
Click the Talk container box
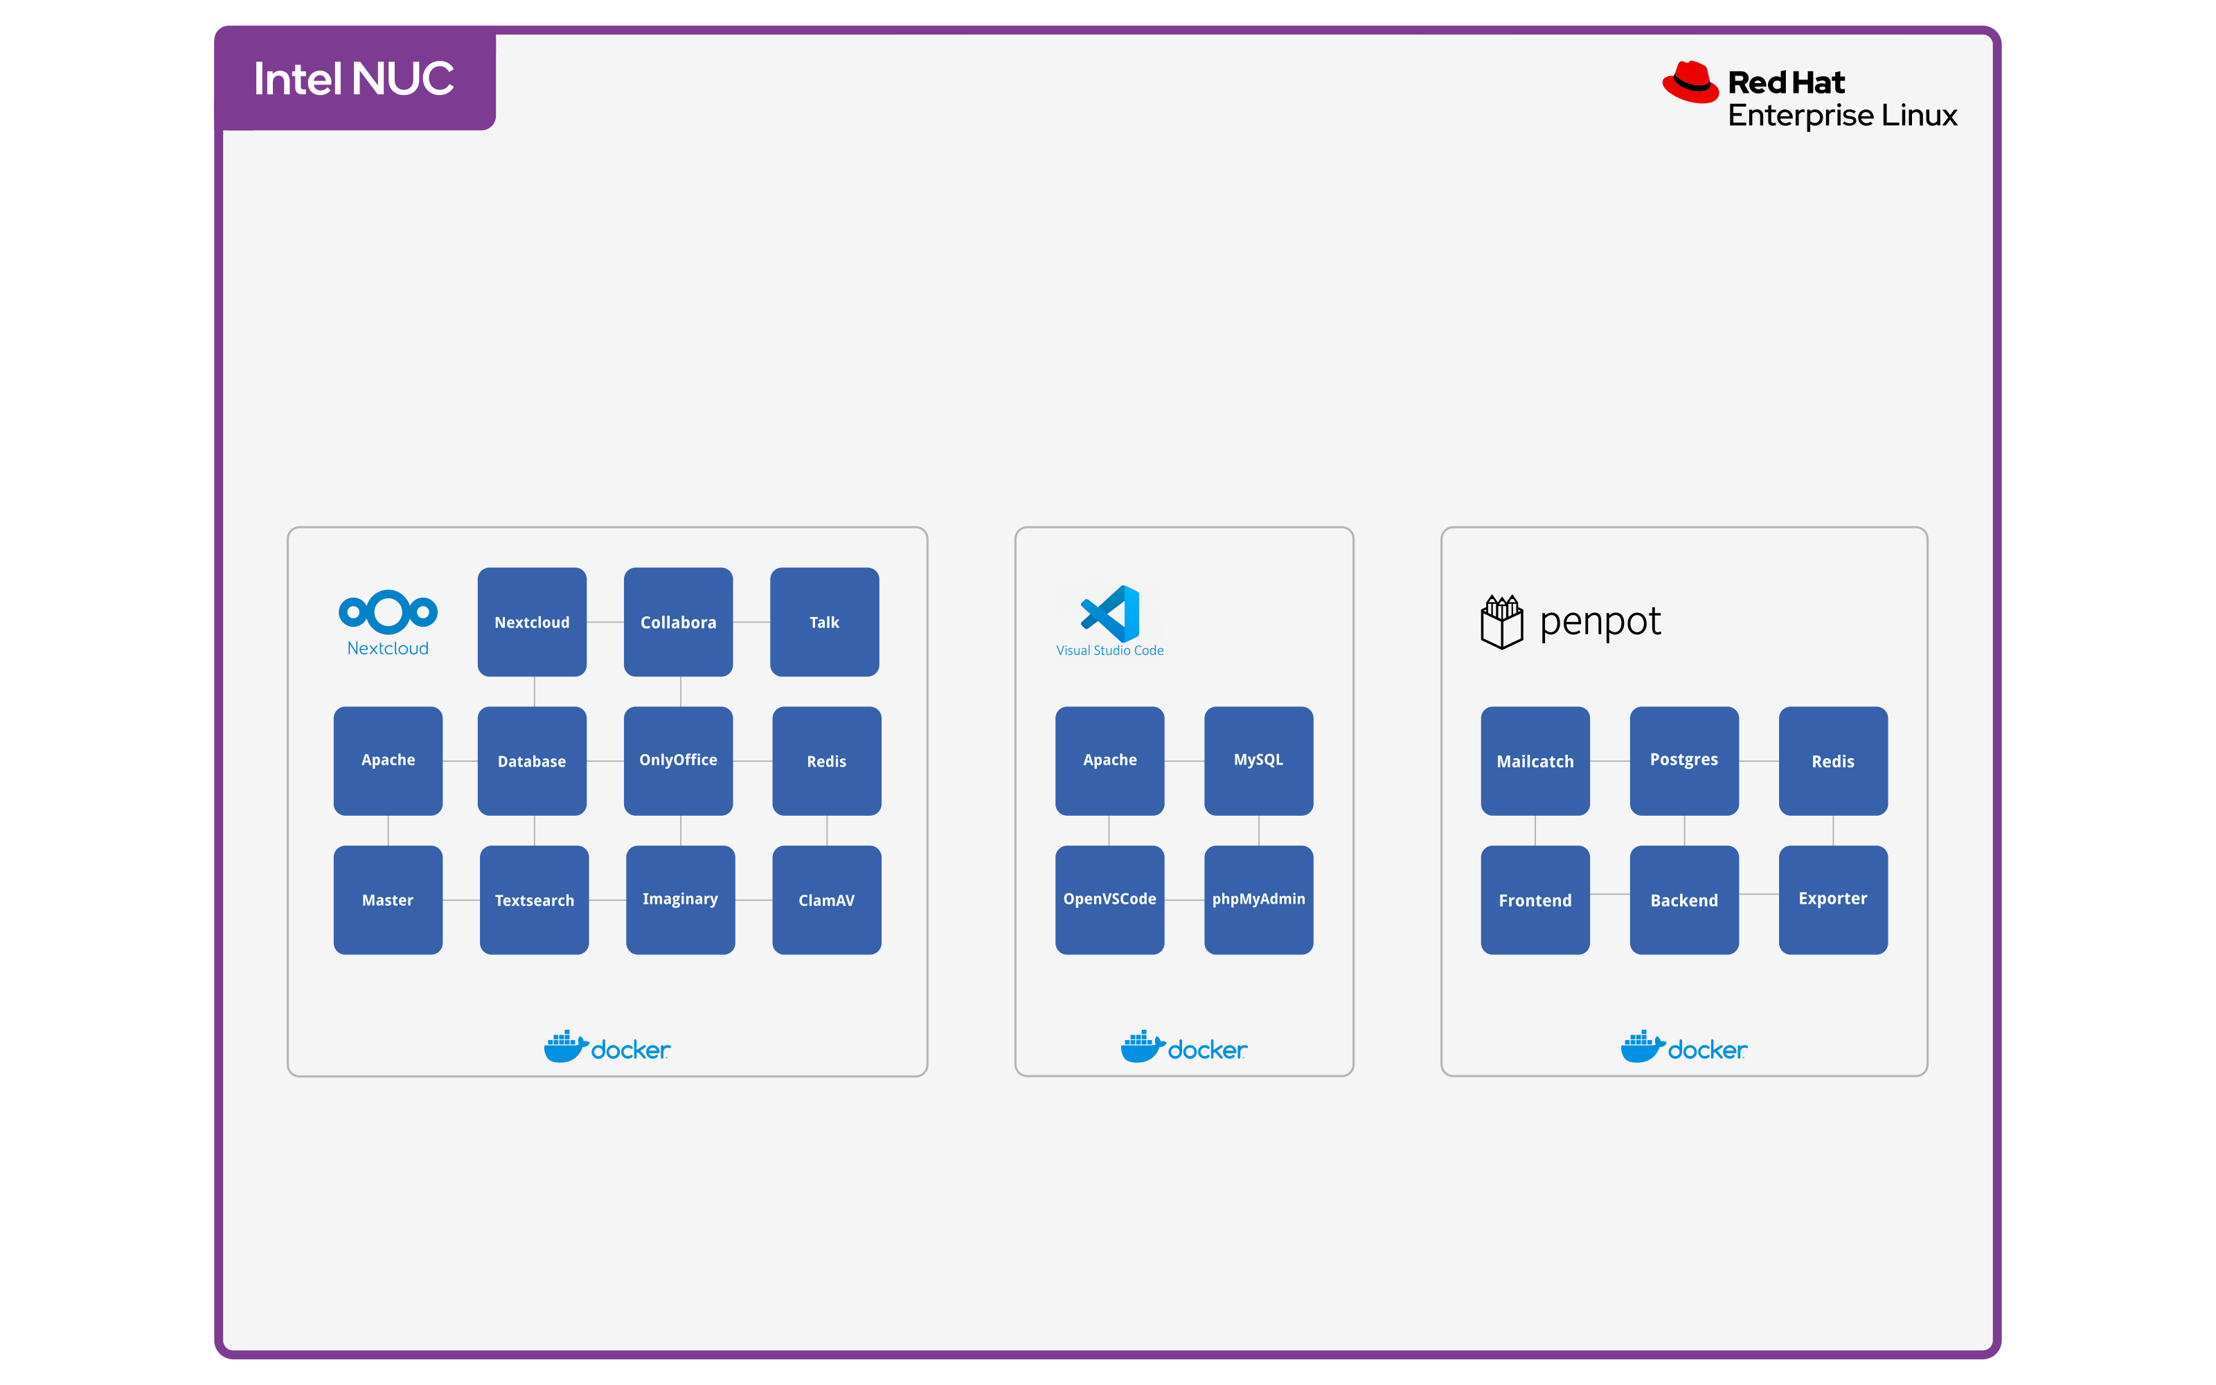pos(824,622)
